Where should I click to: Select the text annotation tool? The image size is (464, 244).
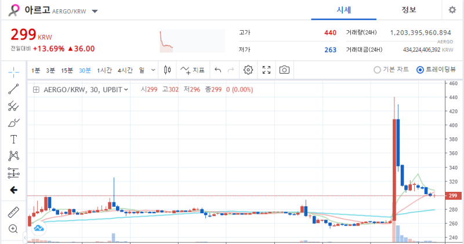(13, 139)
